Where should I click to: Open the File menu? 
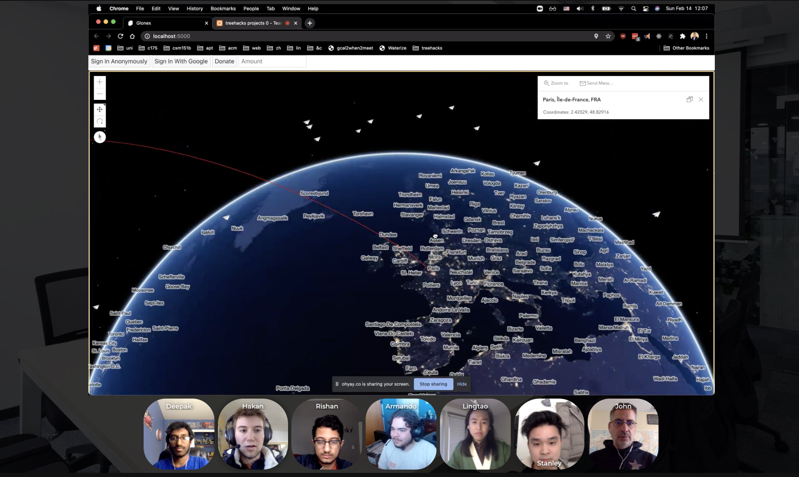(x=140, y=8)
